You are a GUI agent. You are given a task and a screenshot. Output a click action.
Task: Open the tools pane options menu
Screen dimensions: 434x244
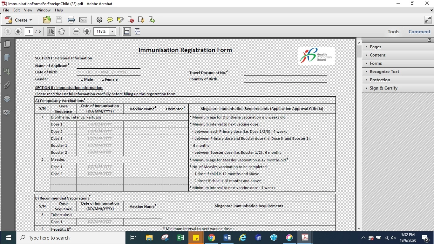coord(430,40)
